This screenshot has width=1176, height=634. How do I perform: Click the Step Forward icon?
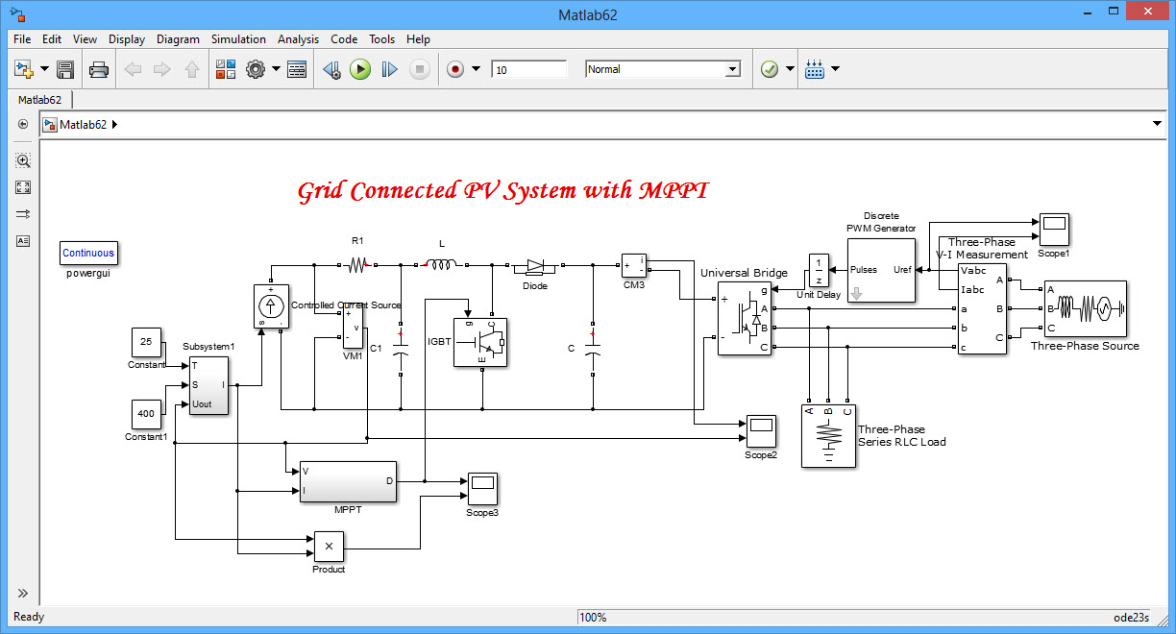pyautogui.click(x=389, y=69)
